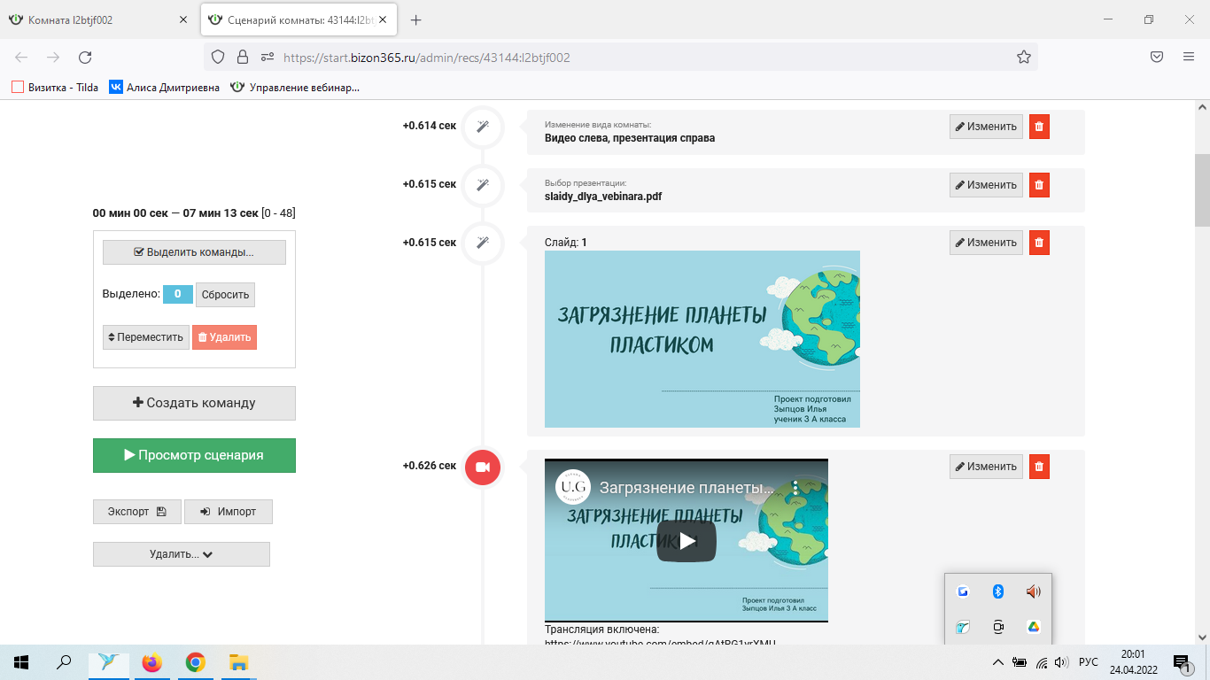1210x680 pixels.
Task: Click the Создать команду button
Action: tap(194, 403)
